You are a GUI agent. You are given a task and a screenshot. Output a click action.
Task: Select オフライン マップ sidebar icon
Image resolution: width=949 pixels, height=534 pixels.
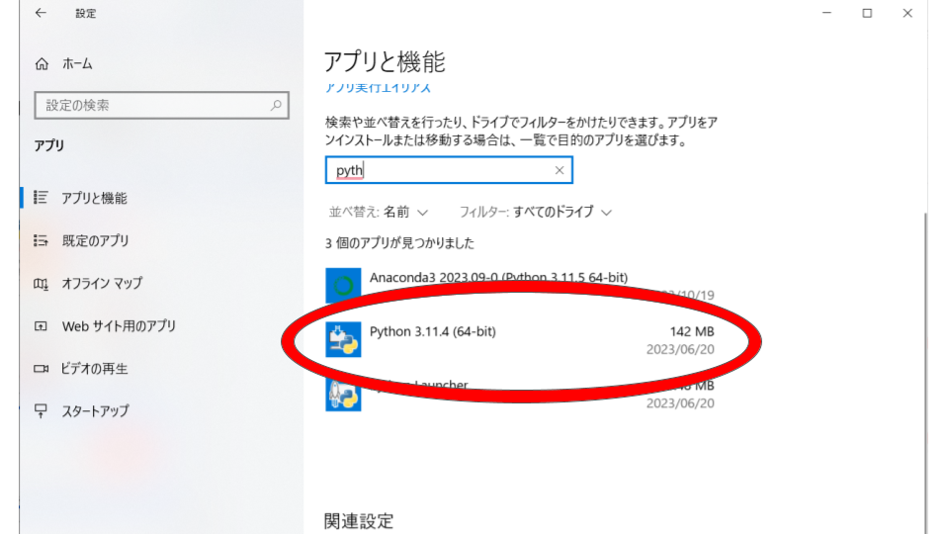[x=42, y=284]
